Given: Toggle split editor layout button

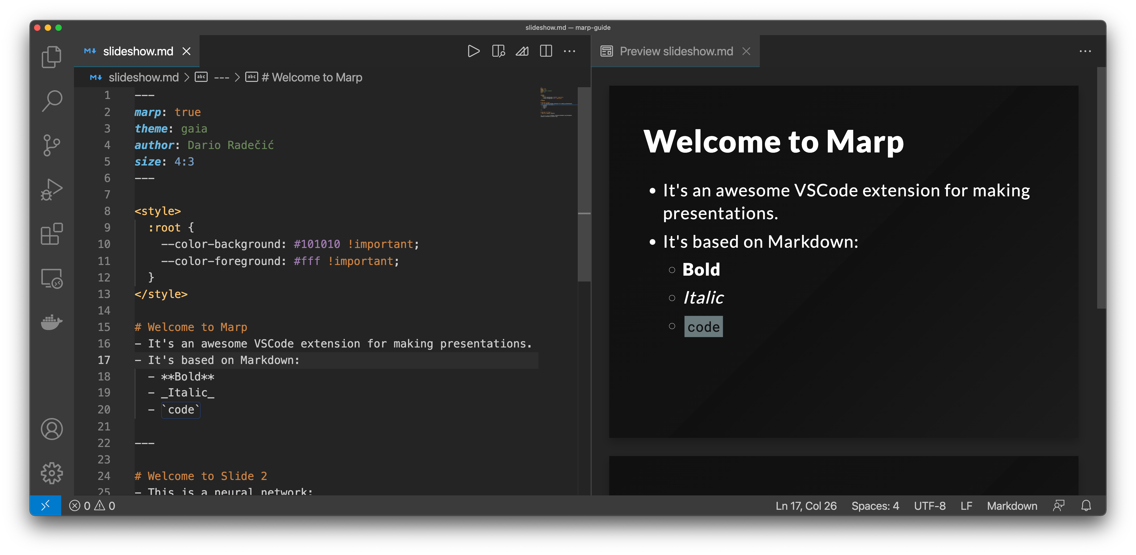Looking at the screenshot, I should (546, 51).
